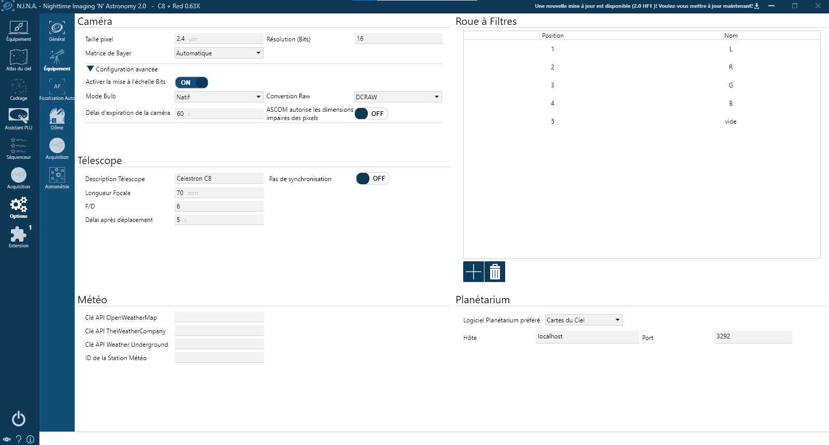Click the F/D ratio field
Image resolution: width=829 pixels, height=445 pixels.
[219, 206]
